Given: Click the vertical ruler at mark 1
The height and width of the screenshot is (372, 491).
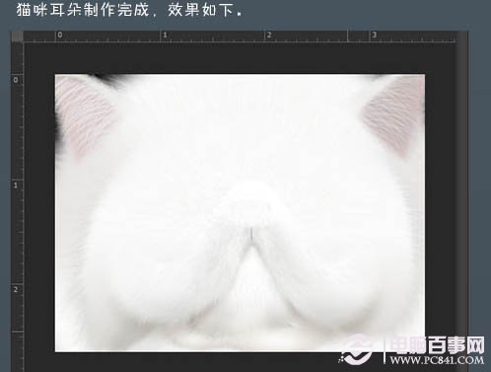Looking at the screenshot, I should coord(16,186).
